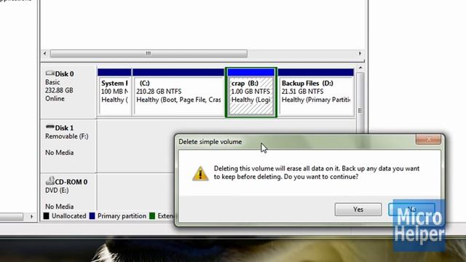Click "Healthy (Boot, Page File" status text
Viewport: 466px width, 262px height.
pos(178,100)
